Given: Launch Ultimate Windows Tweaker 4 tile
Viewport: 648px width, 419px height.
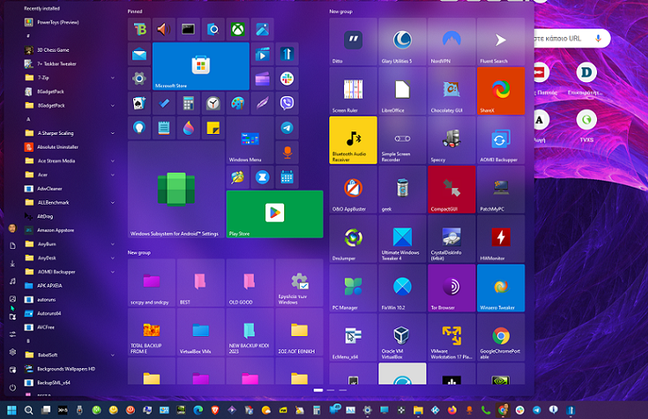Looking at the screenshot, I should (402, 238).
